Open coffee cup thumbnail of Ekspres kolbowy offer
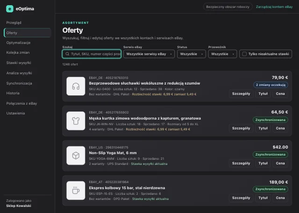 point(76,191)
